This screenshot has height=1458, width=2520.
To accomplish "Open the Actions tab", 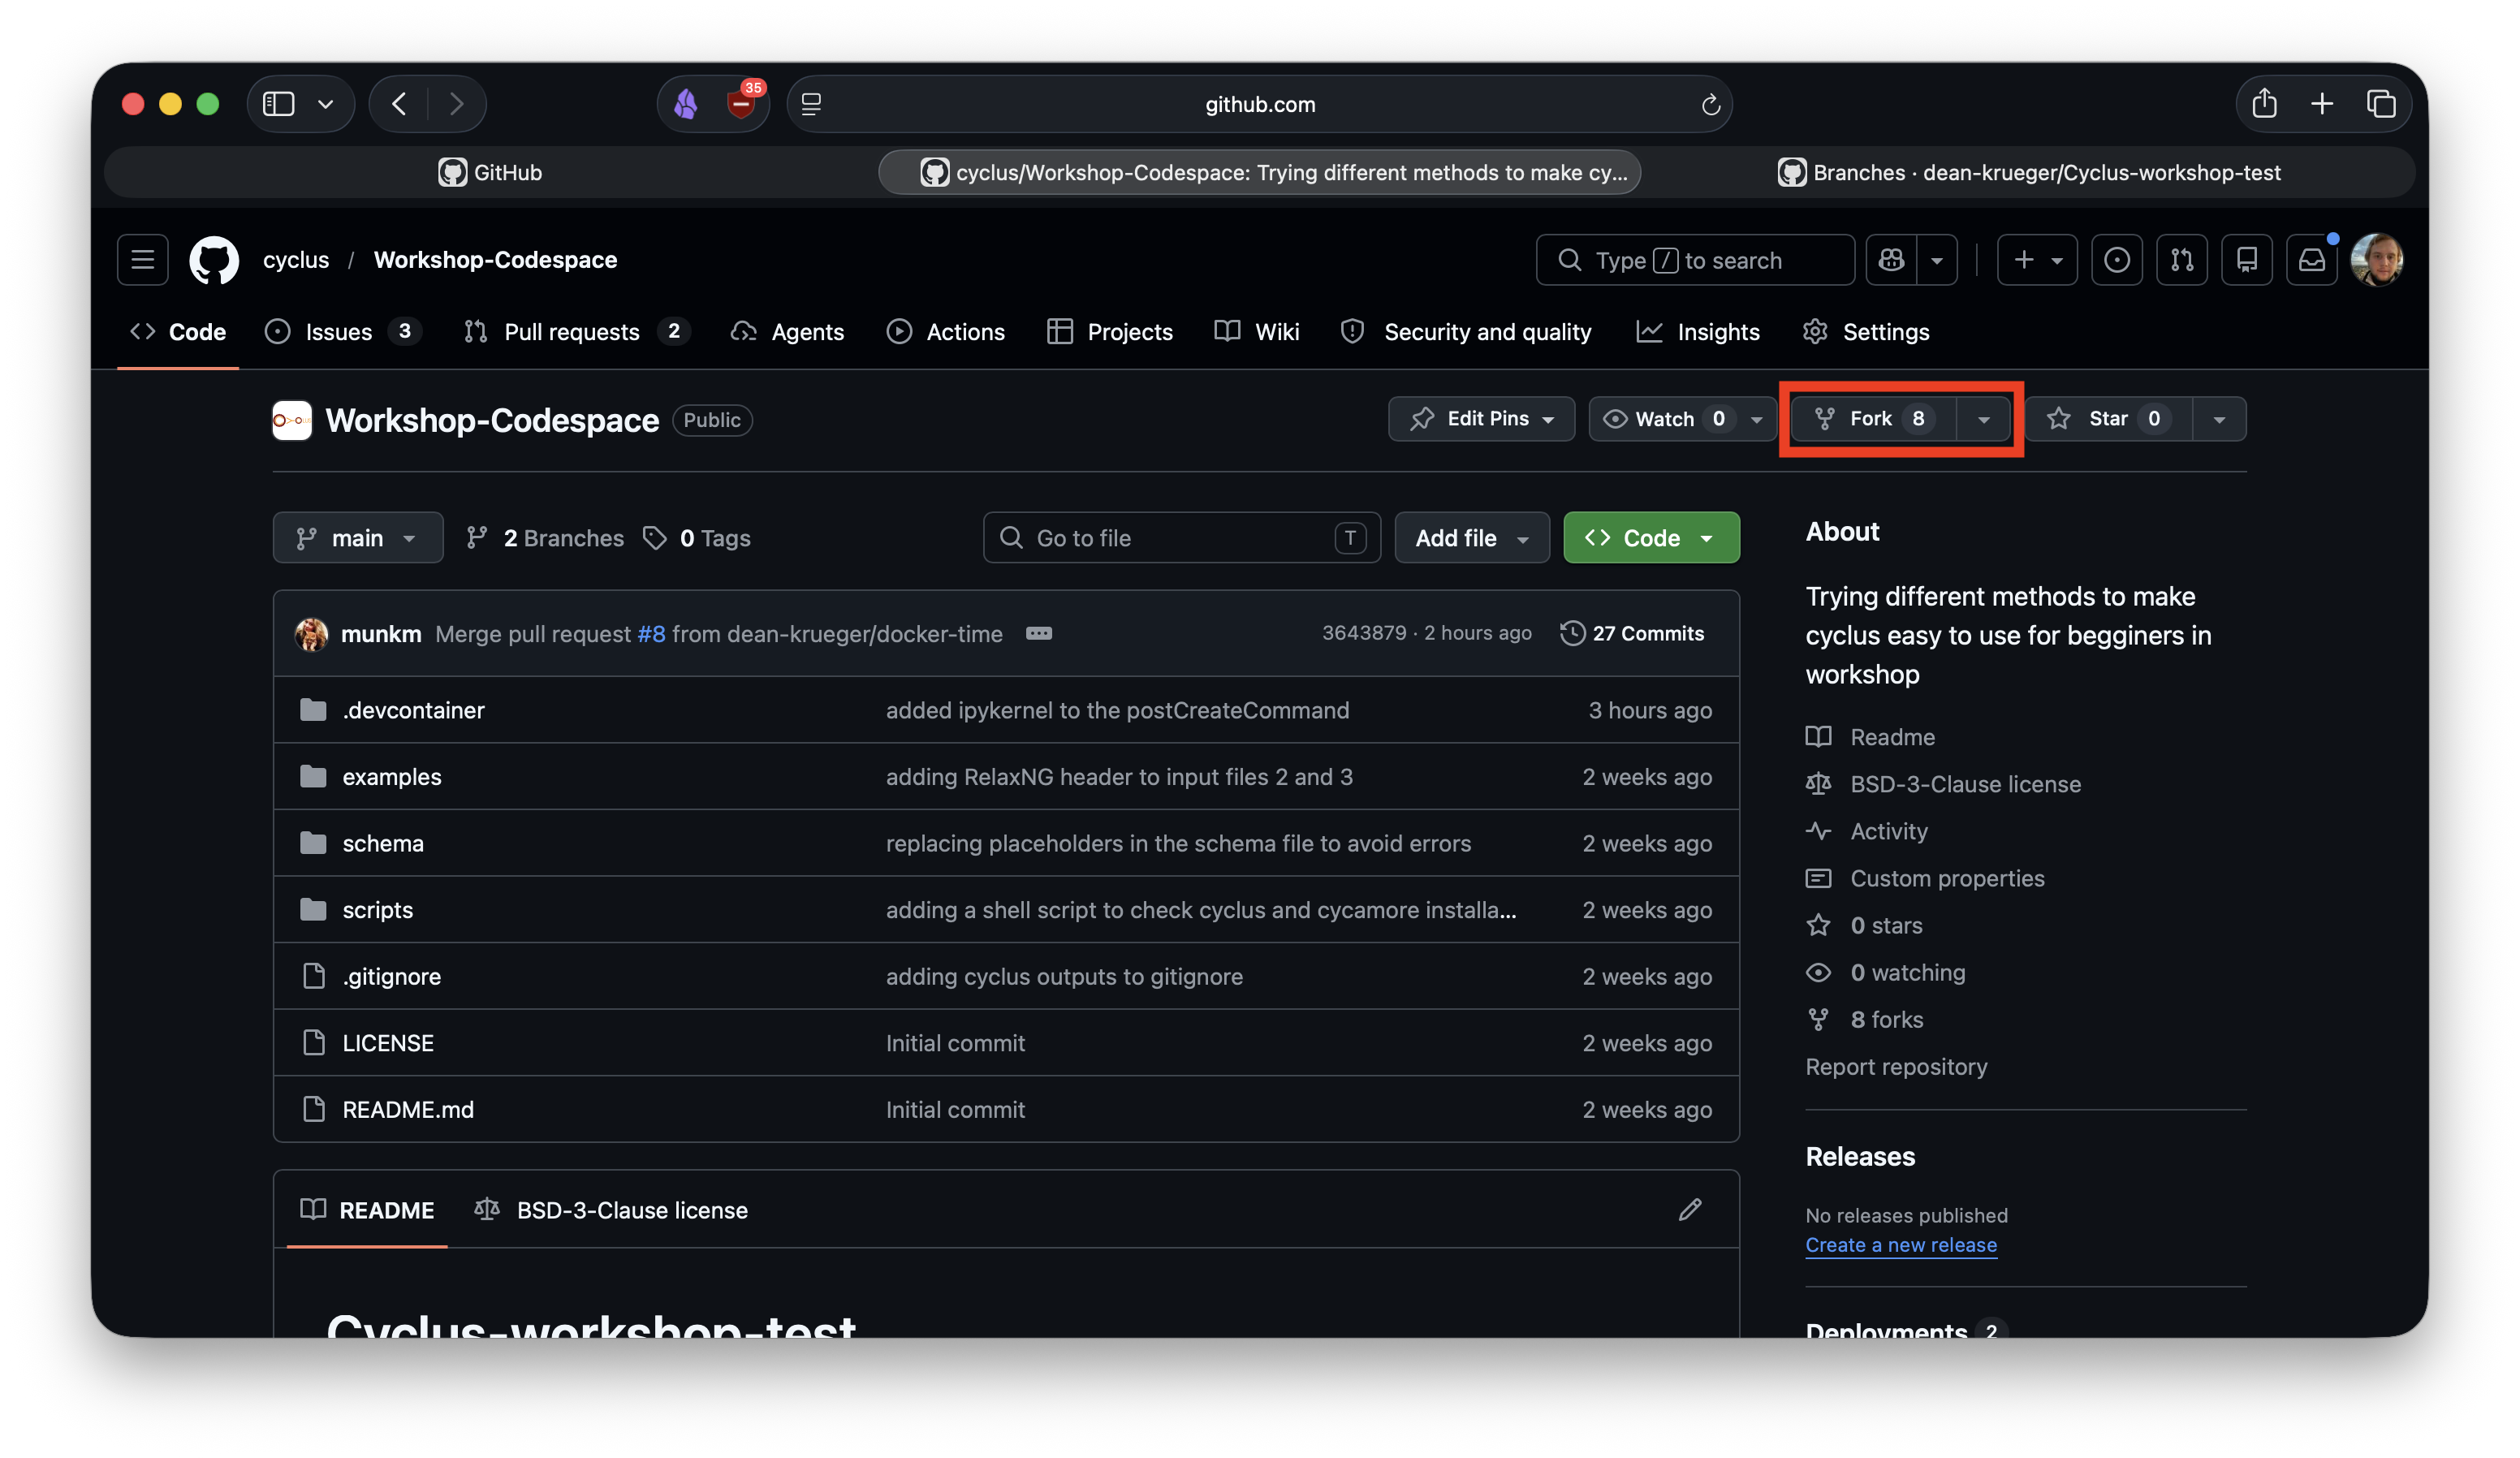I will tap(946, 332).
